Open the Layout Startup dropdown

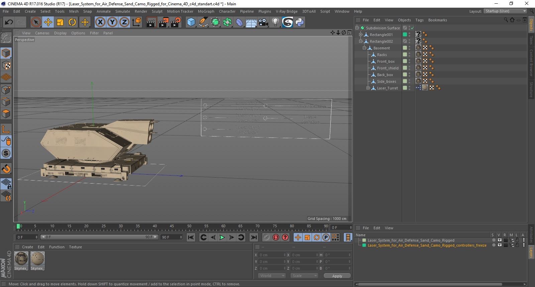click(505, 11)
